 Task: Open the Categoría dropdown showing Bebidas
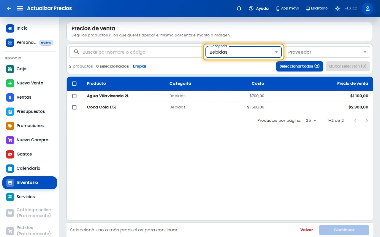(243, 52)
